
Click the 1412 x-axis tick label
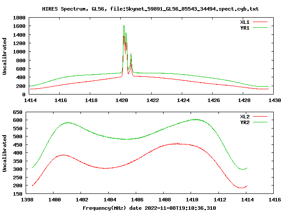tap(220, 200)
